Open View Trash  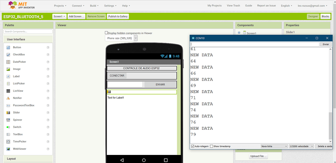[x=233, y=6]
